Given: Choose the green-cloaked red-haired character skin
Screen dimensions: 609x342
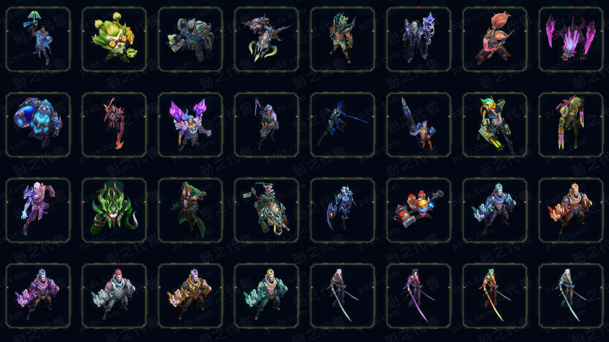Looking at the screenshot, I should (190, 210).
